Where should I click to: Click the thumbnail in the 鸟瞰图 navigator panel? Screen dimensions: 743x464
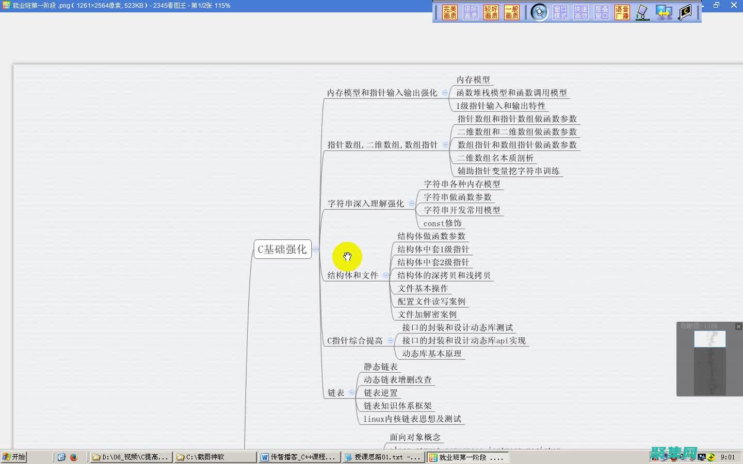pos(710,339)
